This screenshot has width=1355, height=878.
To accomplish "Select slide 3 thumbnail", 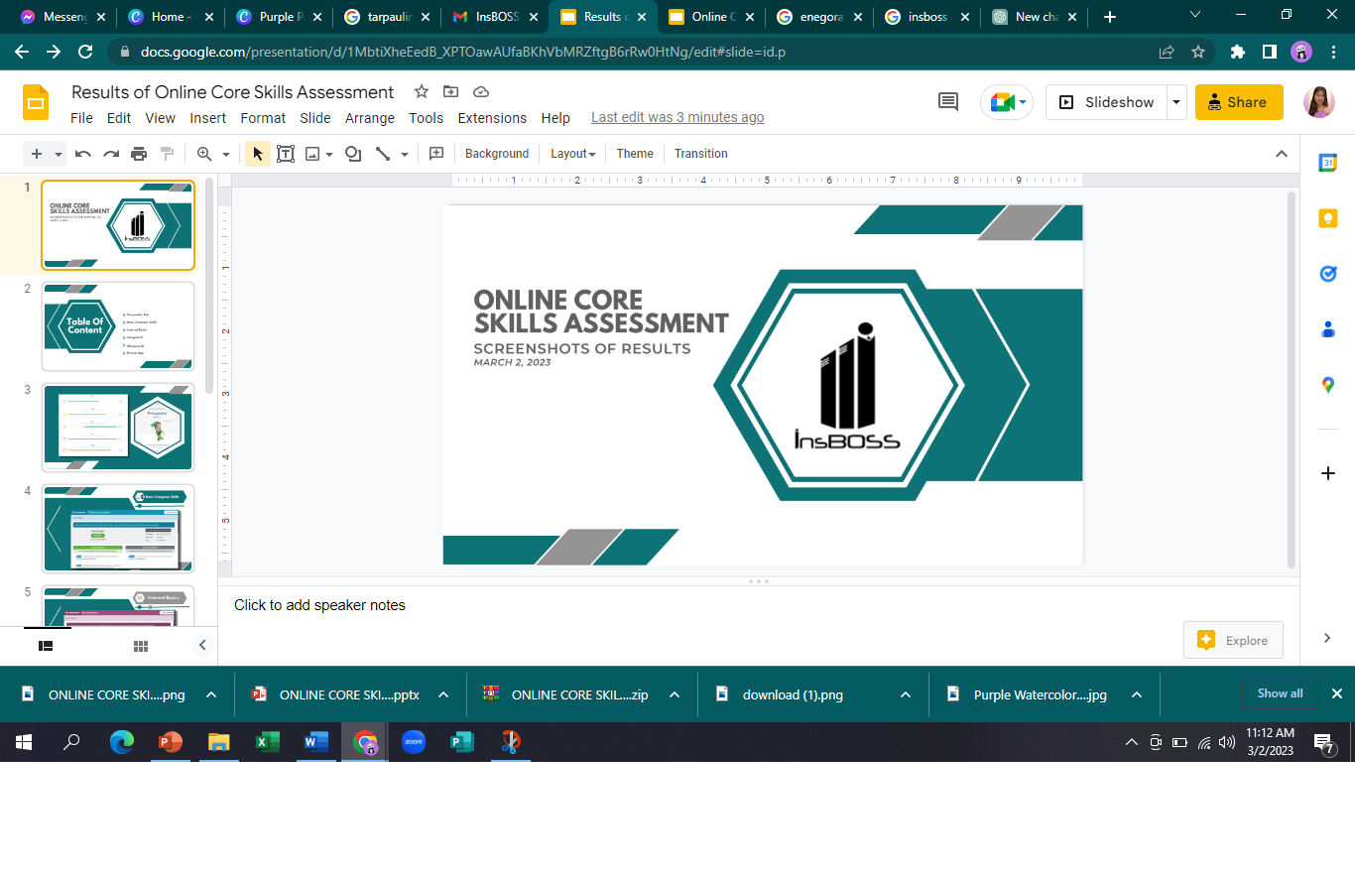I will click(x=118, y=427).
